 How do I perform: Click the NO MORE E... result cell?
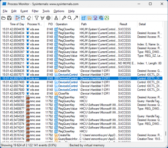coord(127,63)
